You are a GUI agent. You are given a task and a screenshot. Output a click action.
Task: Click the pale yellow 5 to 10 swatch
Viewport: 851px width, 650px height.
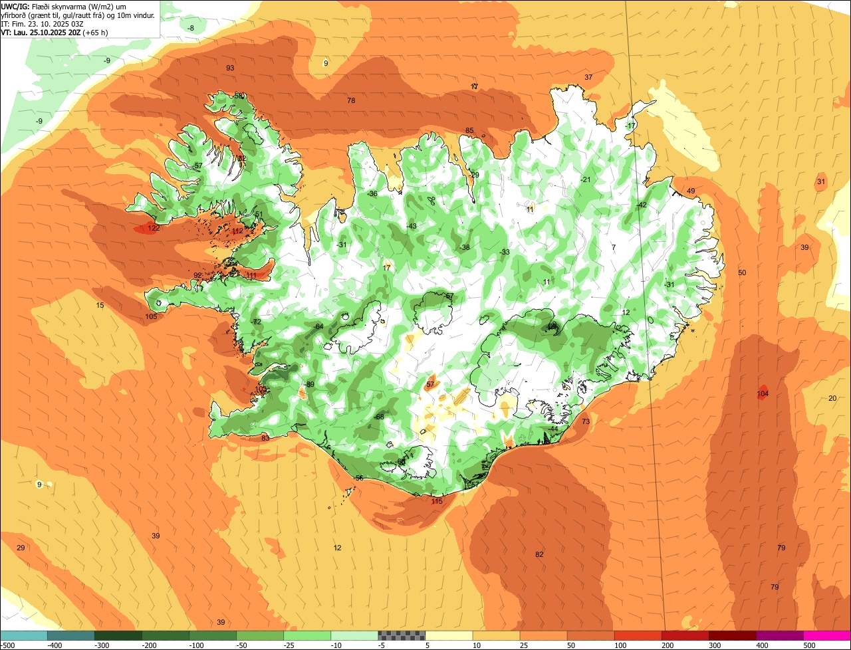[x=449, y=635]
